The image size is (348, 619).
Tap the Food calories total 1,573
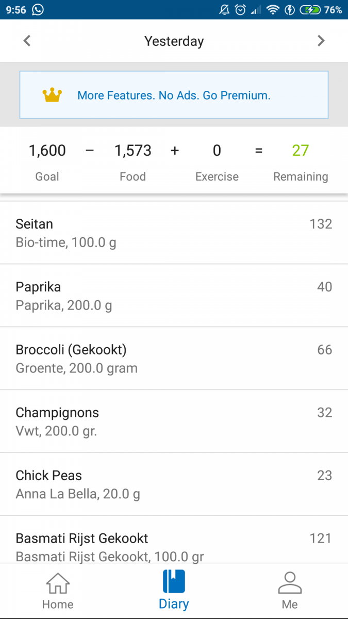[x=132, y=150]
